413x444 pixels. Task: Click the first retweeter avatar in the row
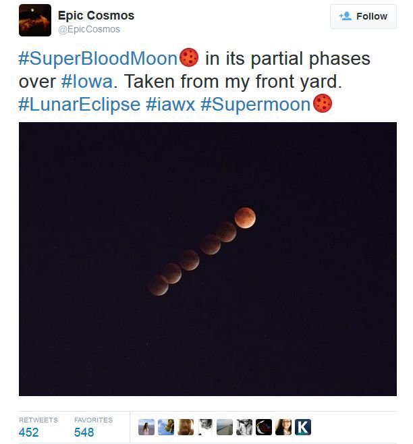click(x=146, y=427)
